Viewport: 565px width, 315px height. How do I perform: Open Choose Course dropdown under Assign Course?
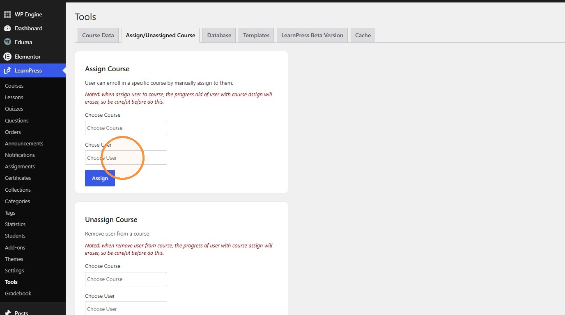pos(126,128)
